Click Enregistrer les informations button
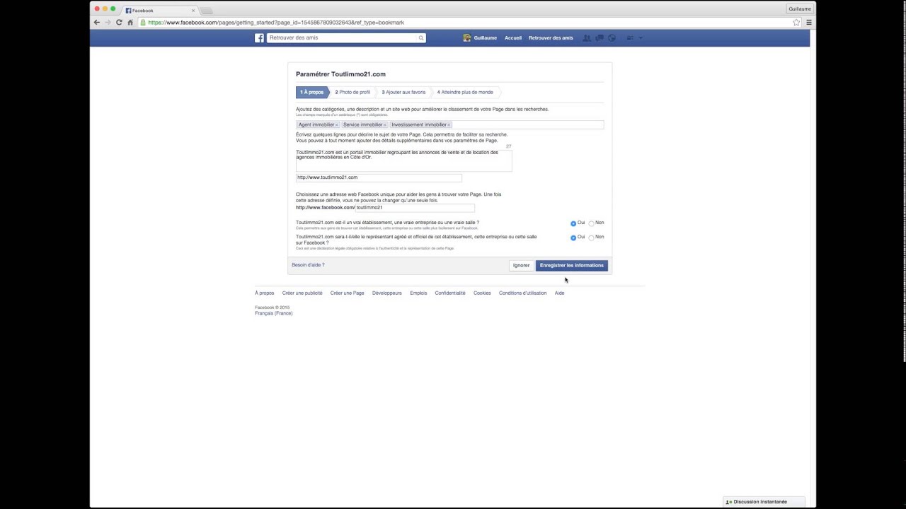Screen dimensions: 906x509 pos(572,265)
